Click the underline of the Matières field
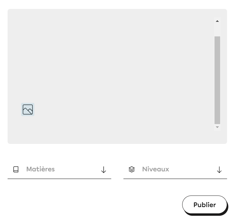Screen dimensions: 234x218 (x=59, y=179)
